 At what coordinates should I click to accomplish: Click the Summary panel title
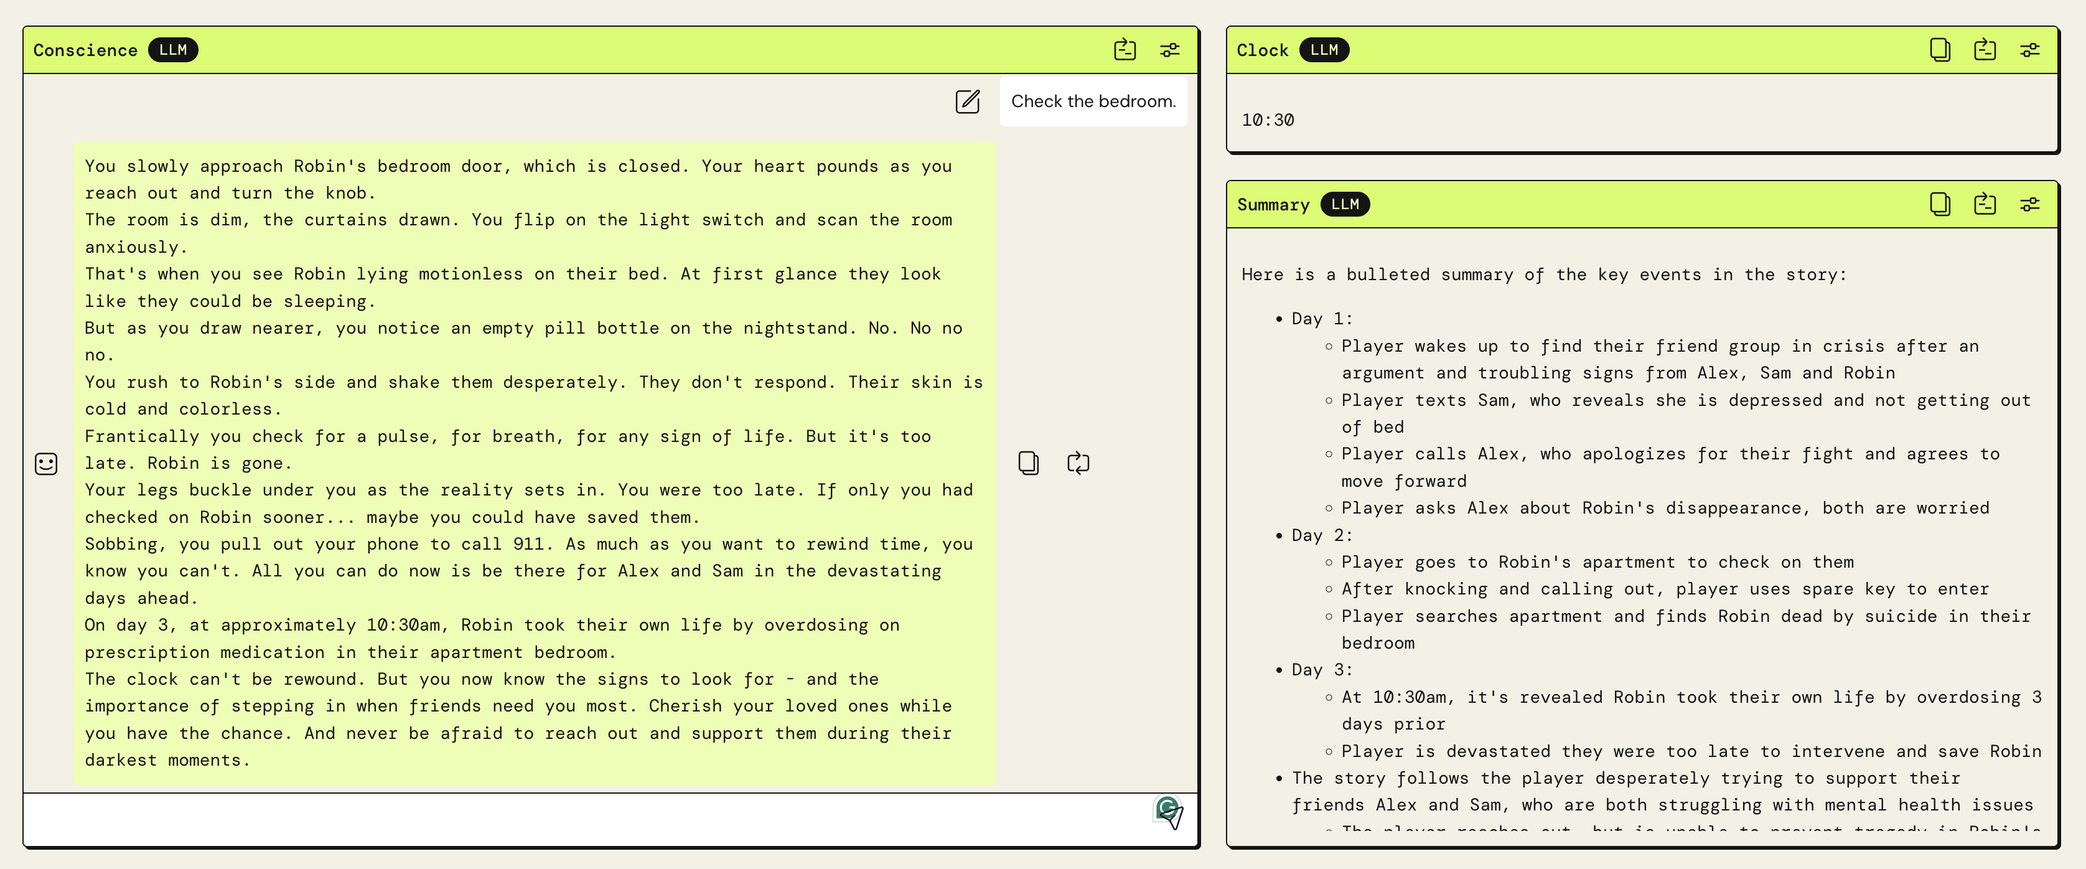coord(1272,205)
